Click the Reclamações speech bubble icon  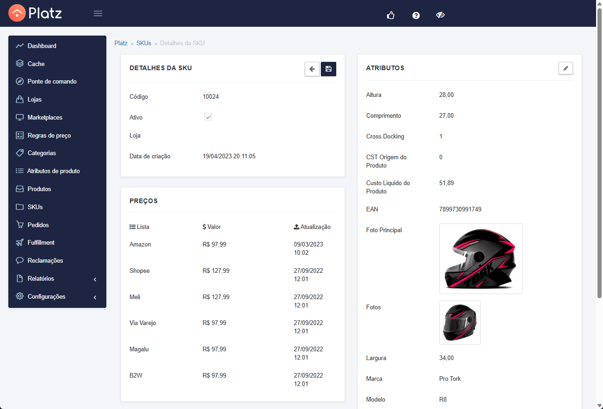[x=19, y=260]
